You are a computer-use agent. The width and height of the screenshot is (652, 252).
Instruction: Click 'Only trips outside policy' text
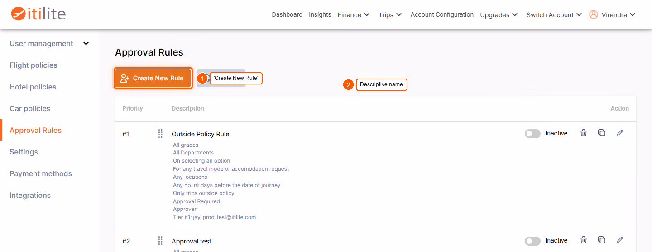point(204,193)
